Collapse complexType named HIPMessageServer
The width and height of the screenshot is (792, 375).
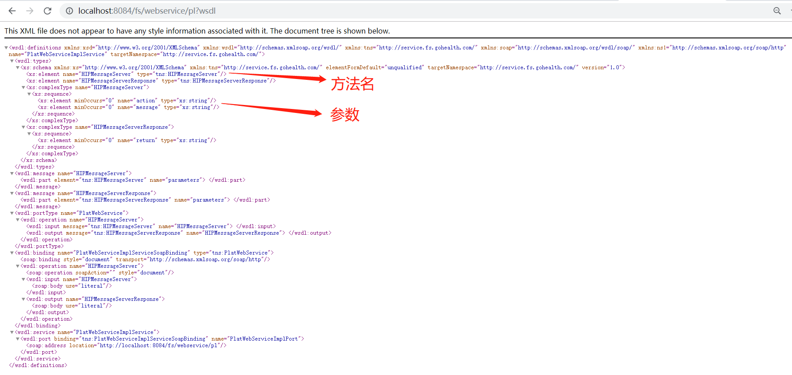pyautogui.click(x=23, y=87)
